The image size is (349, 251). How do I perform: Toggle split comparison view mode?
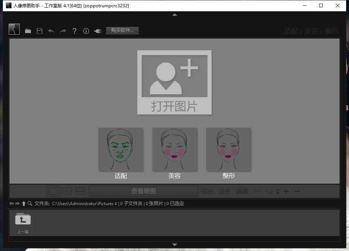tap(80, 191)
